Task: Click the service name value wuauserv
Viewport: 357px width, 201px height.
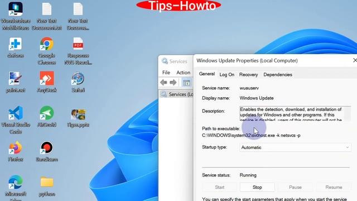Action: coord(249,88)
